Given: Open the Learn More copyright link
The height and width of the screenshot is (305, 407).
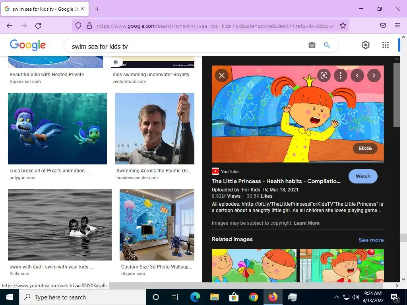Looking at the screenshot, I should click(x=306, y=223).
